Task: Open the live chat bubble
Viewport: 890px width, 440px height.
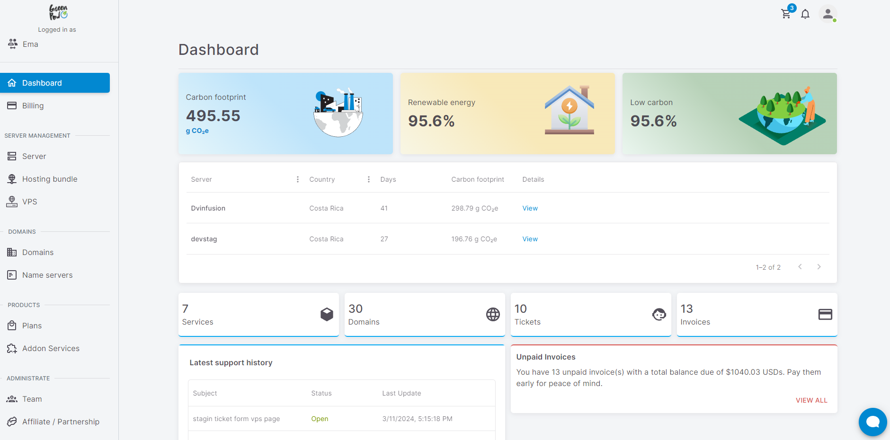Action: 872,422
